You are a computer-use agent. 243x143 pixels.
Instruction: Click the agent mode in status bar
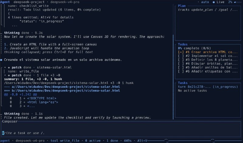(x=5, y=141)
